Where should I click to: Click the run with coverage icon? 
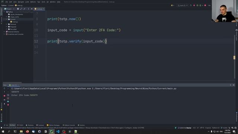pyautogui.click(x=197, y=5)
